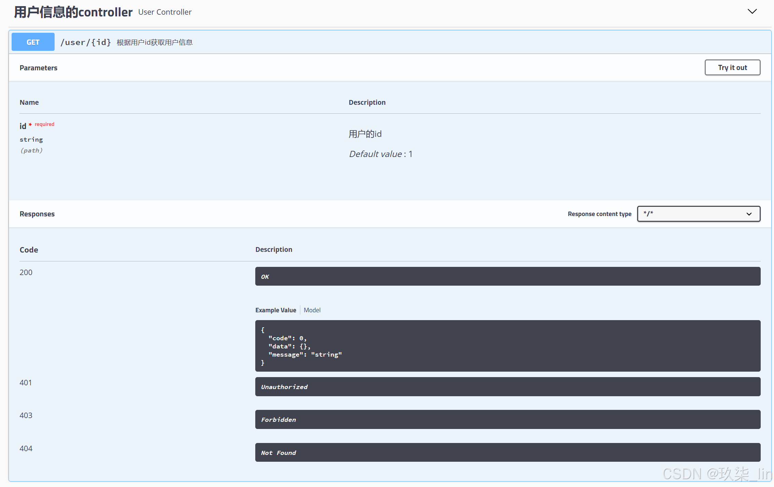Click the Unauthorized response description bar
Image resolution: width=774 pixels, height=487 pixels.
click(x=507, y=387)
